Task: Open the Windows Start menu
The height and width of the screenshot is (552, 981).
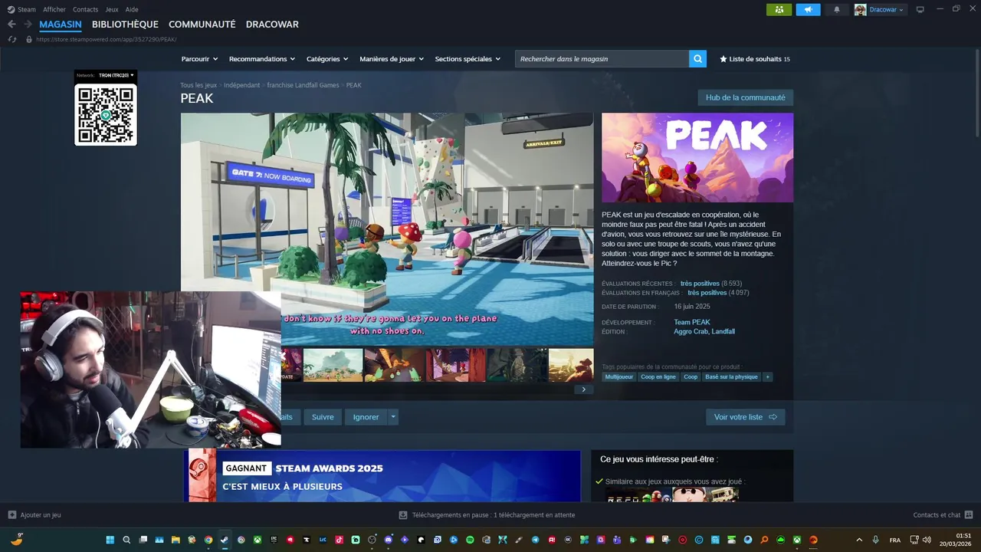Action: [110, 540]
